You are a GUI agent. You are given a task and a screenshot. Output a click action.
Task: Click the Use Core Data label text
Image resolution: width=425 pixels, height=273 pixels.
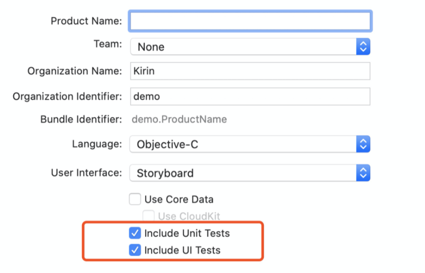[178, 199]
